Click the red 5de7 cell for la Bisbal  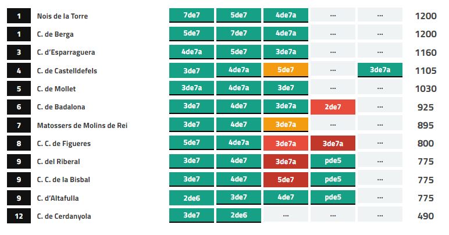pos(286,180)
